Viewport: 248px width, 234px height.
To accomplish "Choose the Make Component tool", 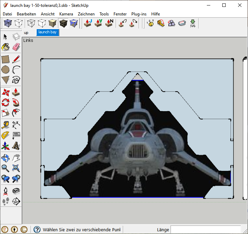I will pyautogui.click(x=16, y=37).
